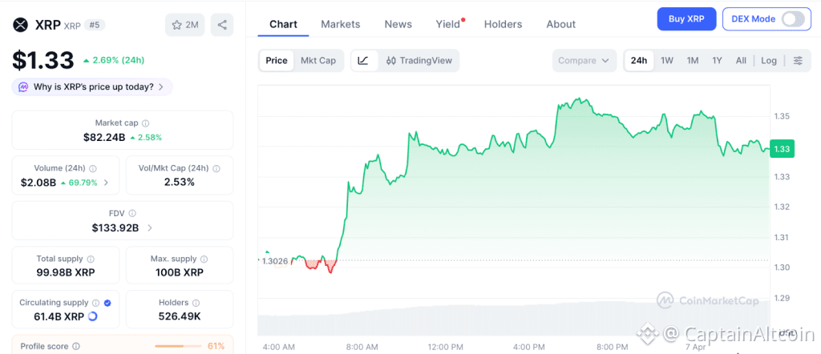Expand the FDV details chevron

point(150,227)
